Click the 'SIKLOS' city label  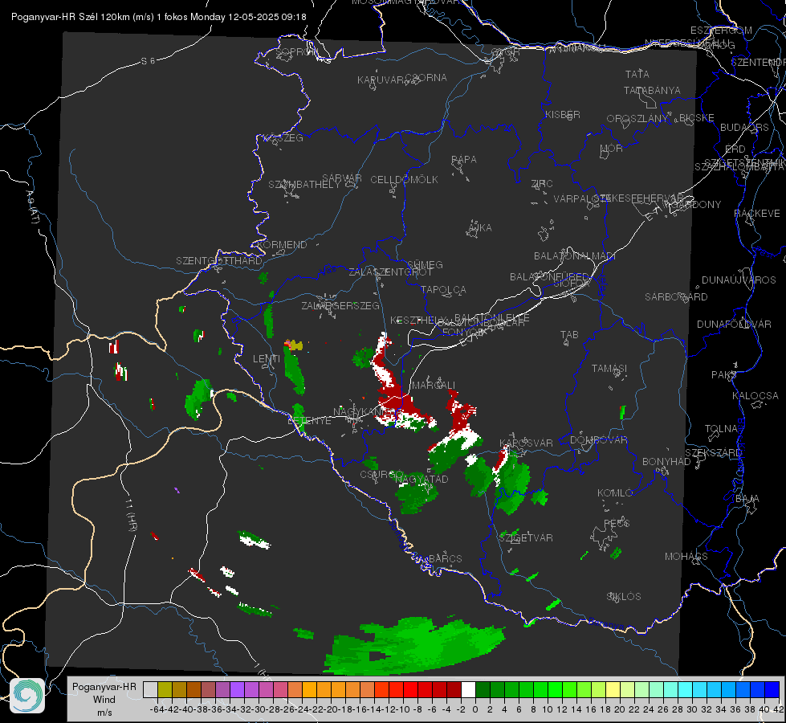(624, 597)
